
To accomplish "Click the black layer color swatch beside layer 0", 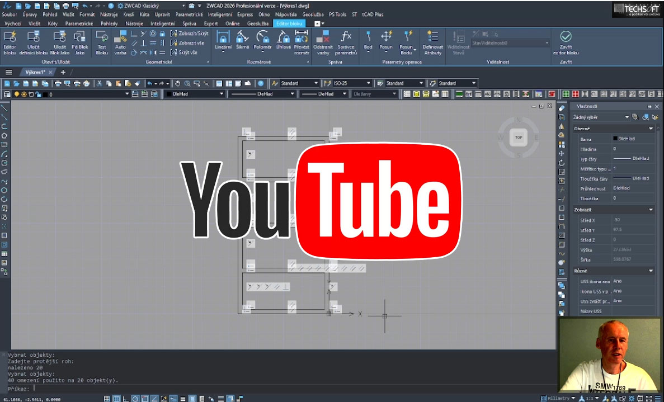I will click(44, 94).
